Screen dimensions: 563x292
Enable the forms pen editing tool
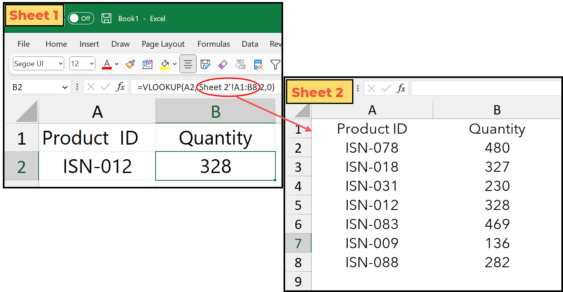tap(206, 64)
